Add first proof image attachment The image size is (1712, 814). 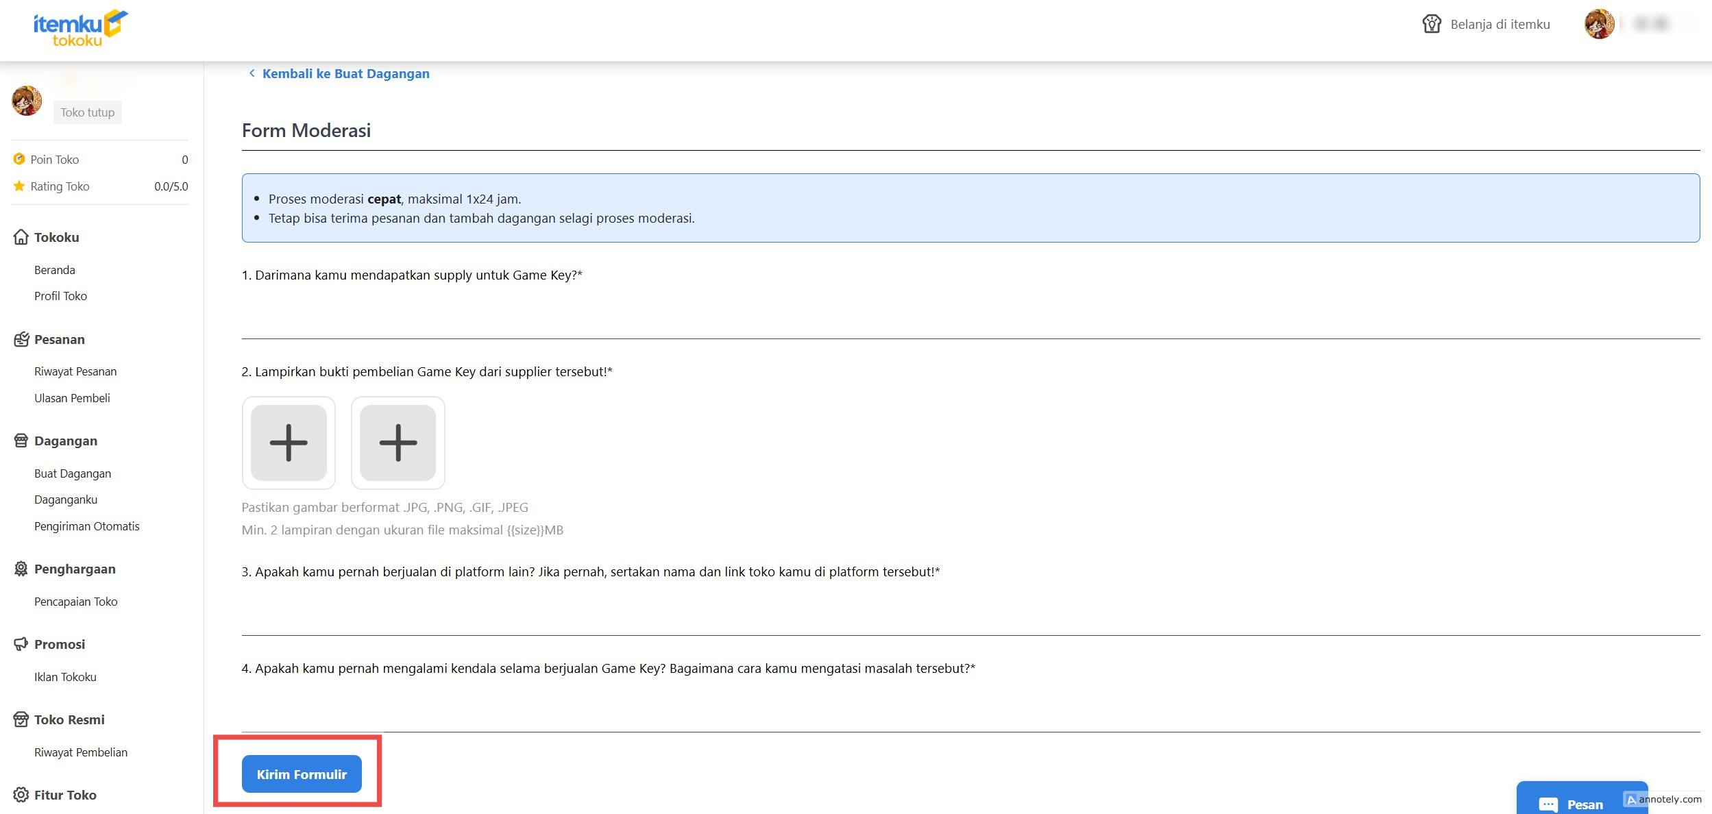click(289, 443)
